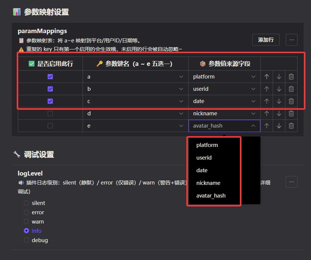Viewport: 311px width, 260px height.
Task: Delete the row with key a
Action: point(291,77)
